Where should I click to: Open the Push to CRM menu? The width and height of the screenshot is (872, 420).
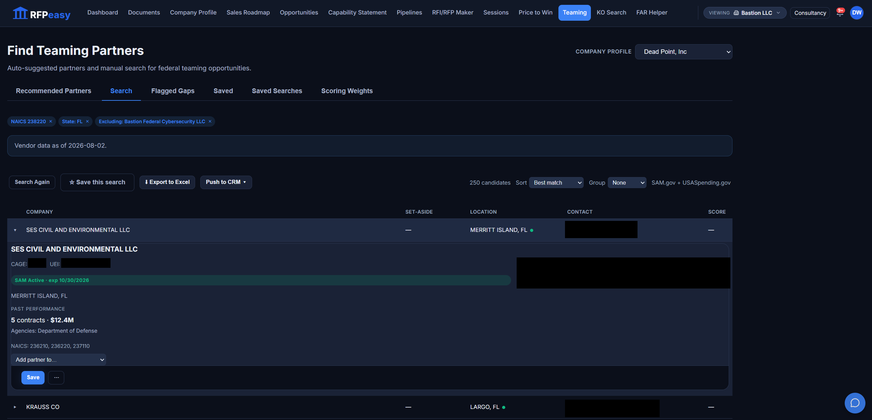[226, 182]
